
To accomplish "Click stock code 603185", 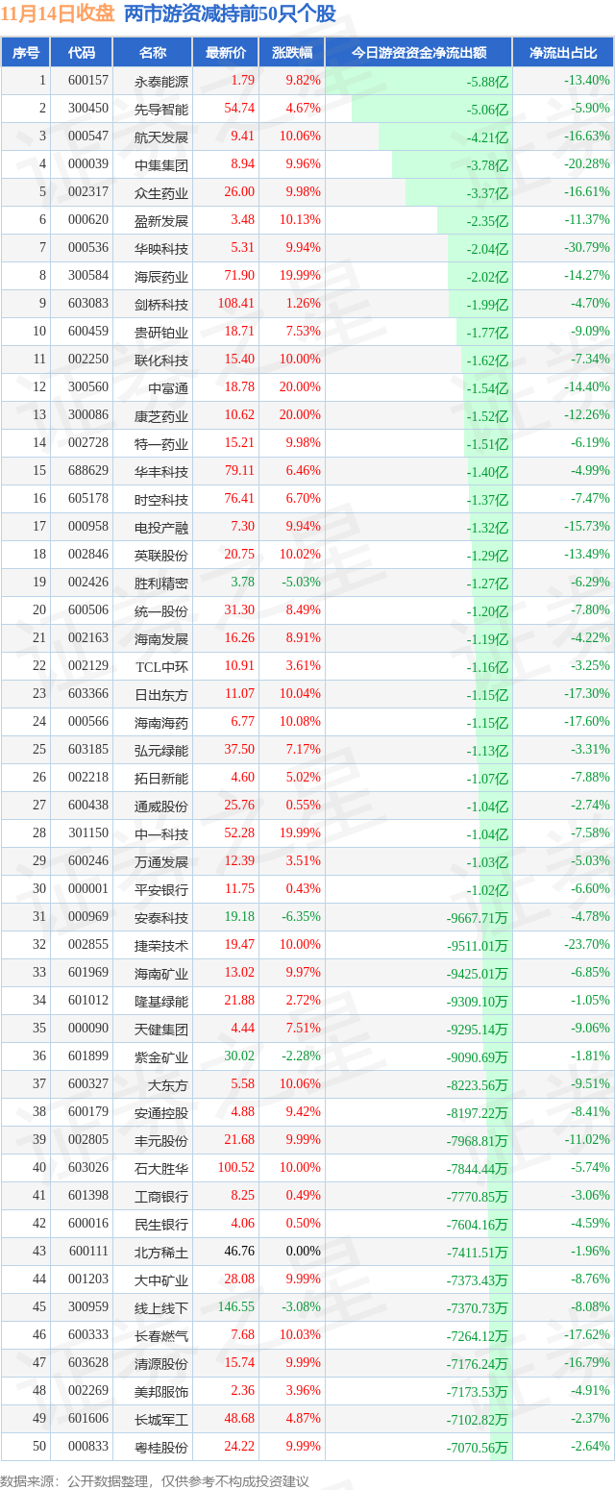I will point(88,750).
